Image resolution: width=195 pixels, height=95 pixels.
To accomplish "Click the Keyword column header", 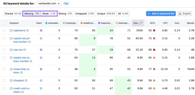I will tap(14, 23).
